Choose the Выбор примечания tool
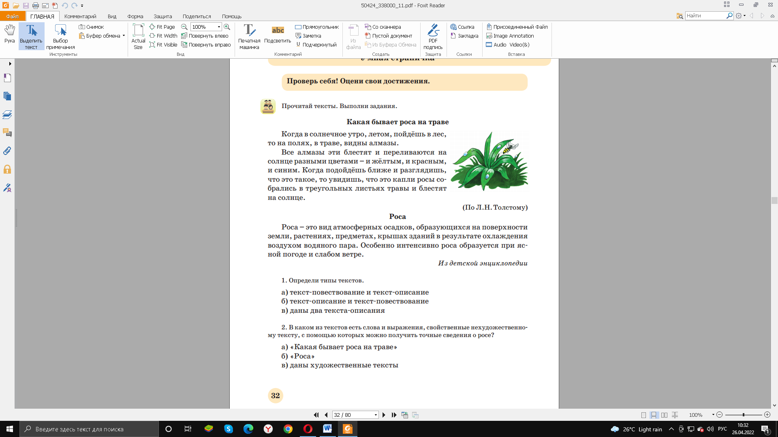The height and width of the screenshot is (437, 778). [60, 36]
